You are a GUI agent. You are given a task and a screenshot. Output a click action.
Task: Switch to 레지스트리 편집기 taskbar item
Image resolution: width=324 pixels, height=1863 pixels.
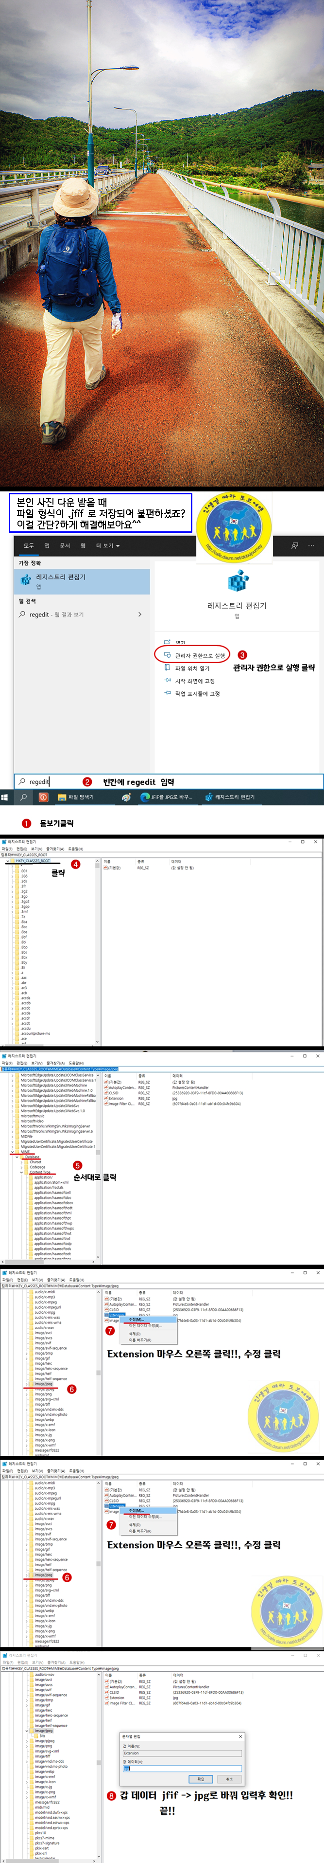click(x=231, y=797)
